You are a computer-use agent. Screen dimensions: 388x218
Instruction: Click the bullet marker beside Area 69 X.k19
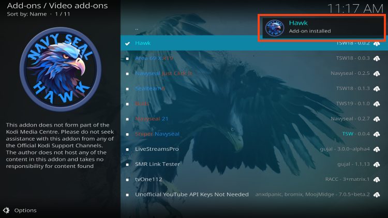pos(127,58)
